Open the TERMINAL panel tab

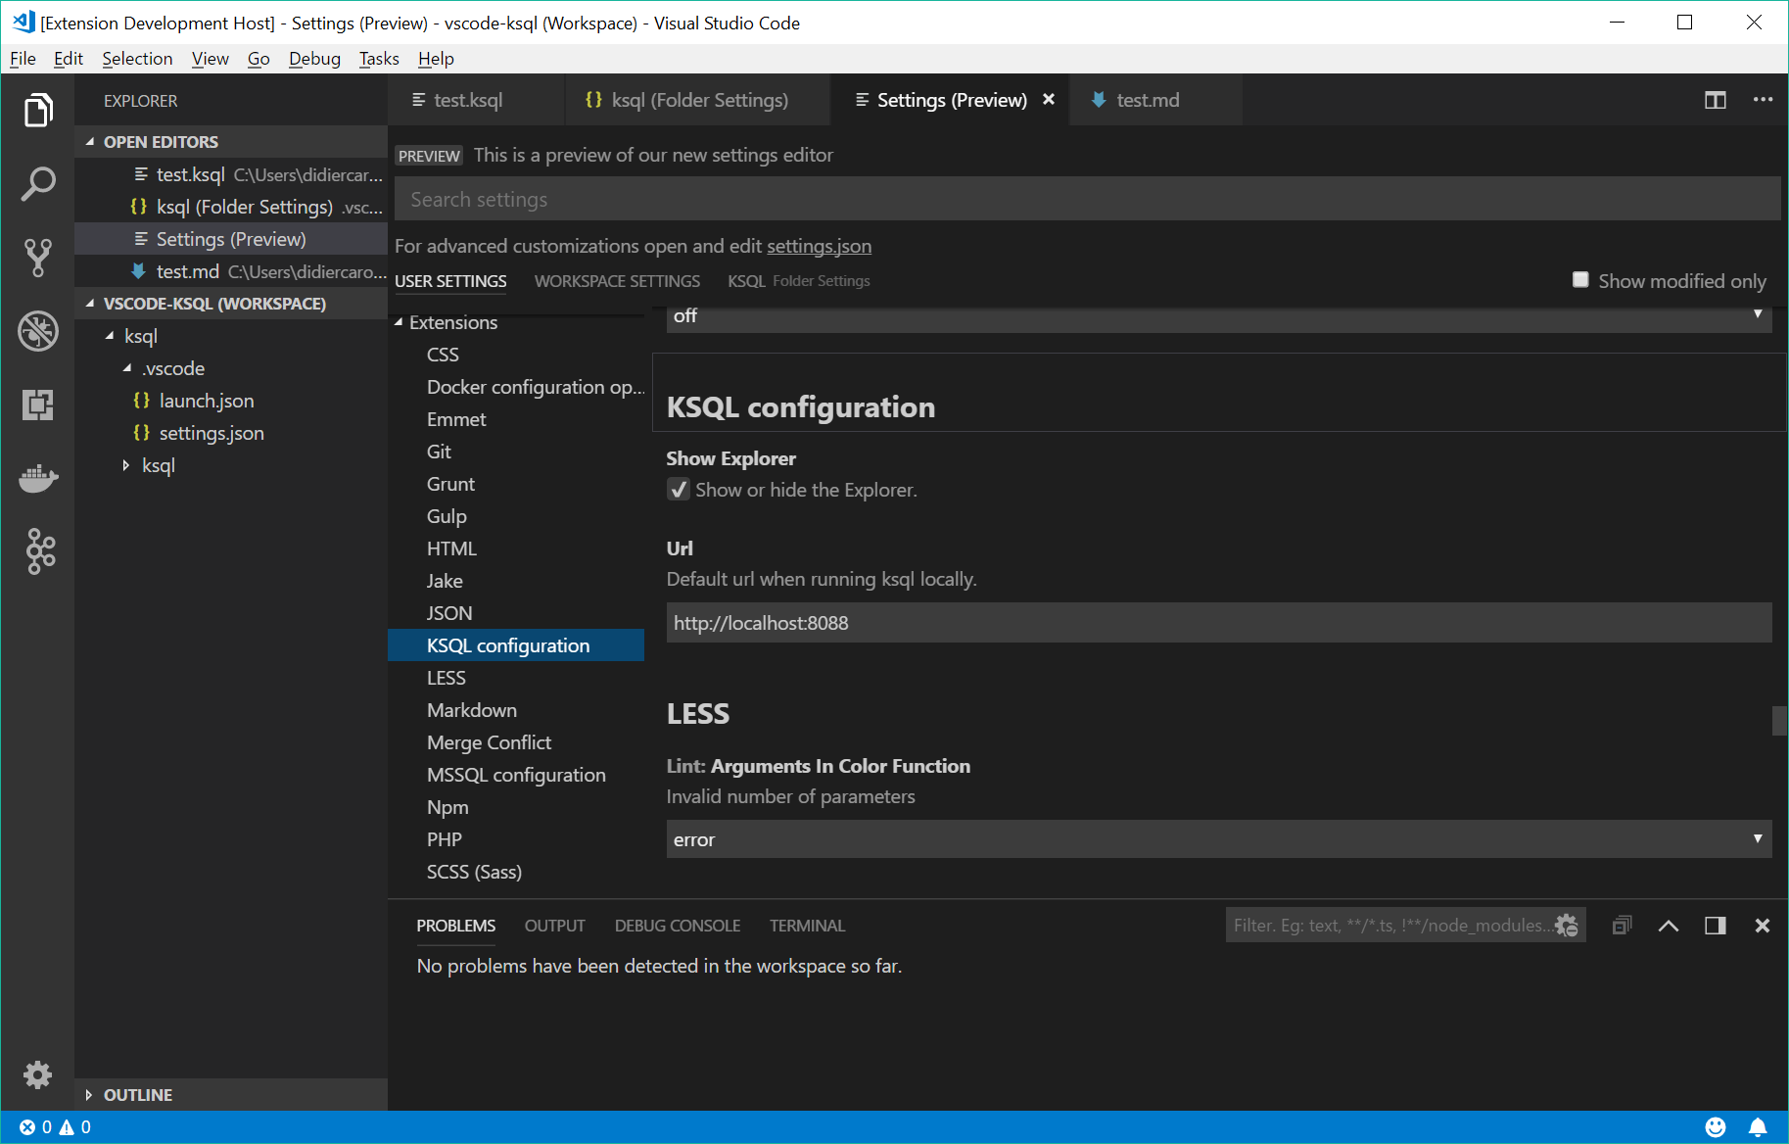(807, 926)
